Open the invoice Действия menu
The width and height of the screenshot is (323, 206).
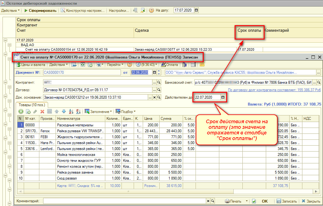pyautogui.click(x=58, y=65)
